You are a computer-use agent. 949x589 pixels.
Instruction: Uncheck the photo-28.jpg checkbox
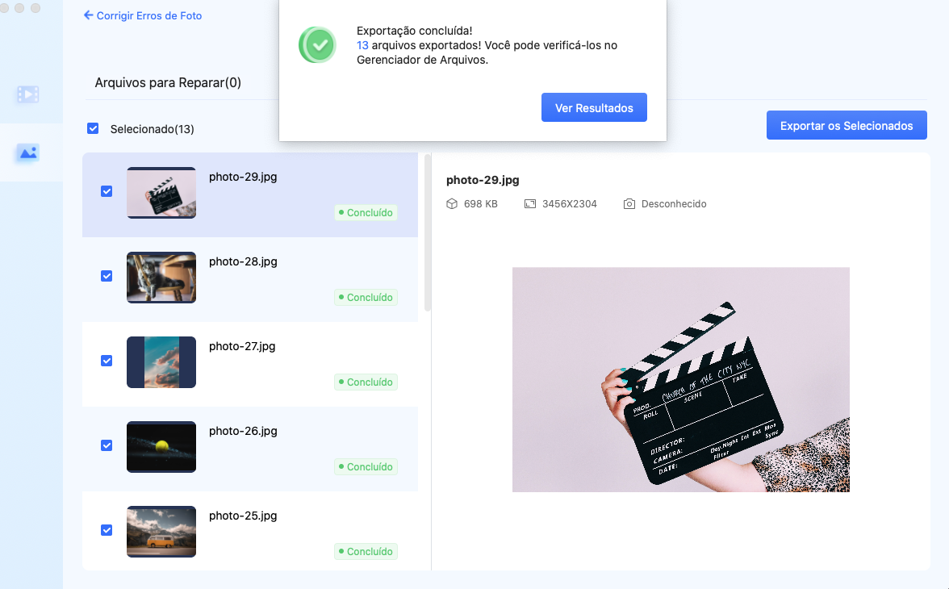(106, 276)
